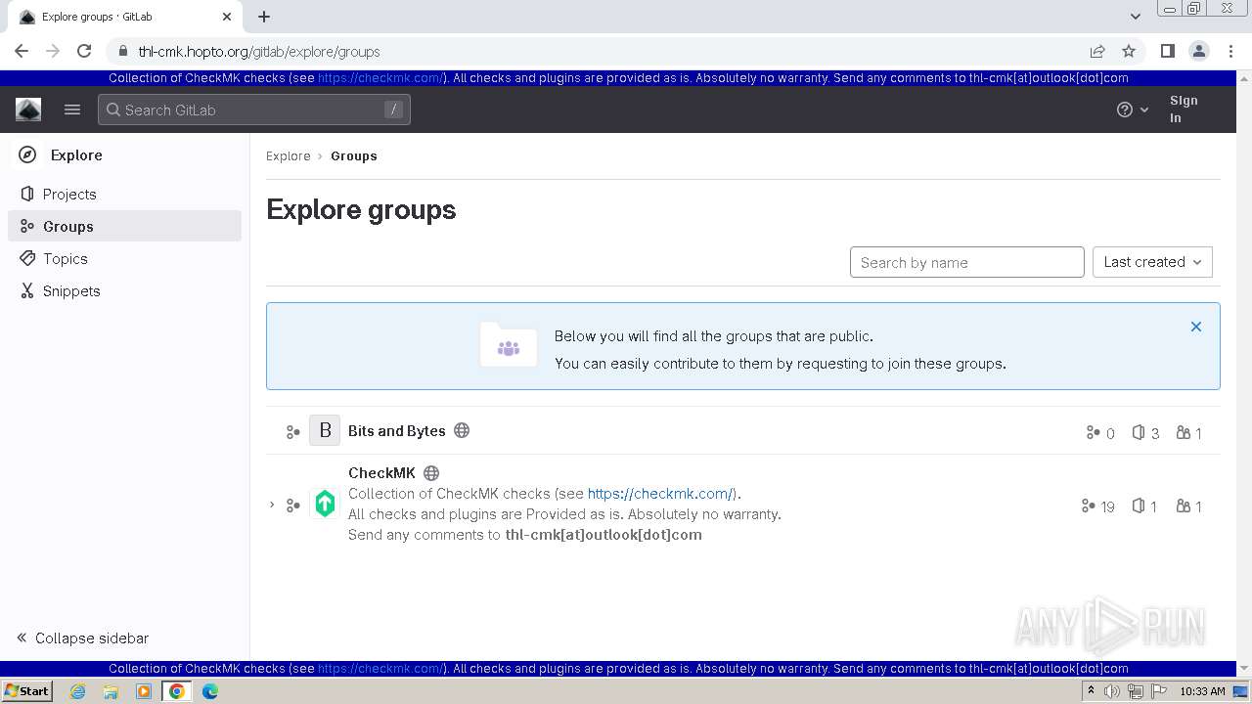1252x704 pixels.
Task: Focus the Search GitLab box
Action: [254, 110]
